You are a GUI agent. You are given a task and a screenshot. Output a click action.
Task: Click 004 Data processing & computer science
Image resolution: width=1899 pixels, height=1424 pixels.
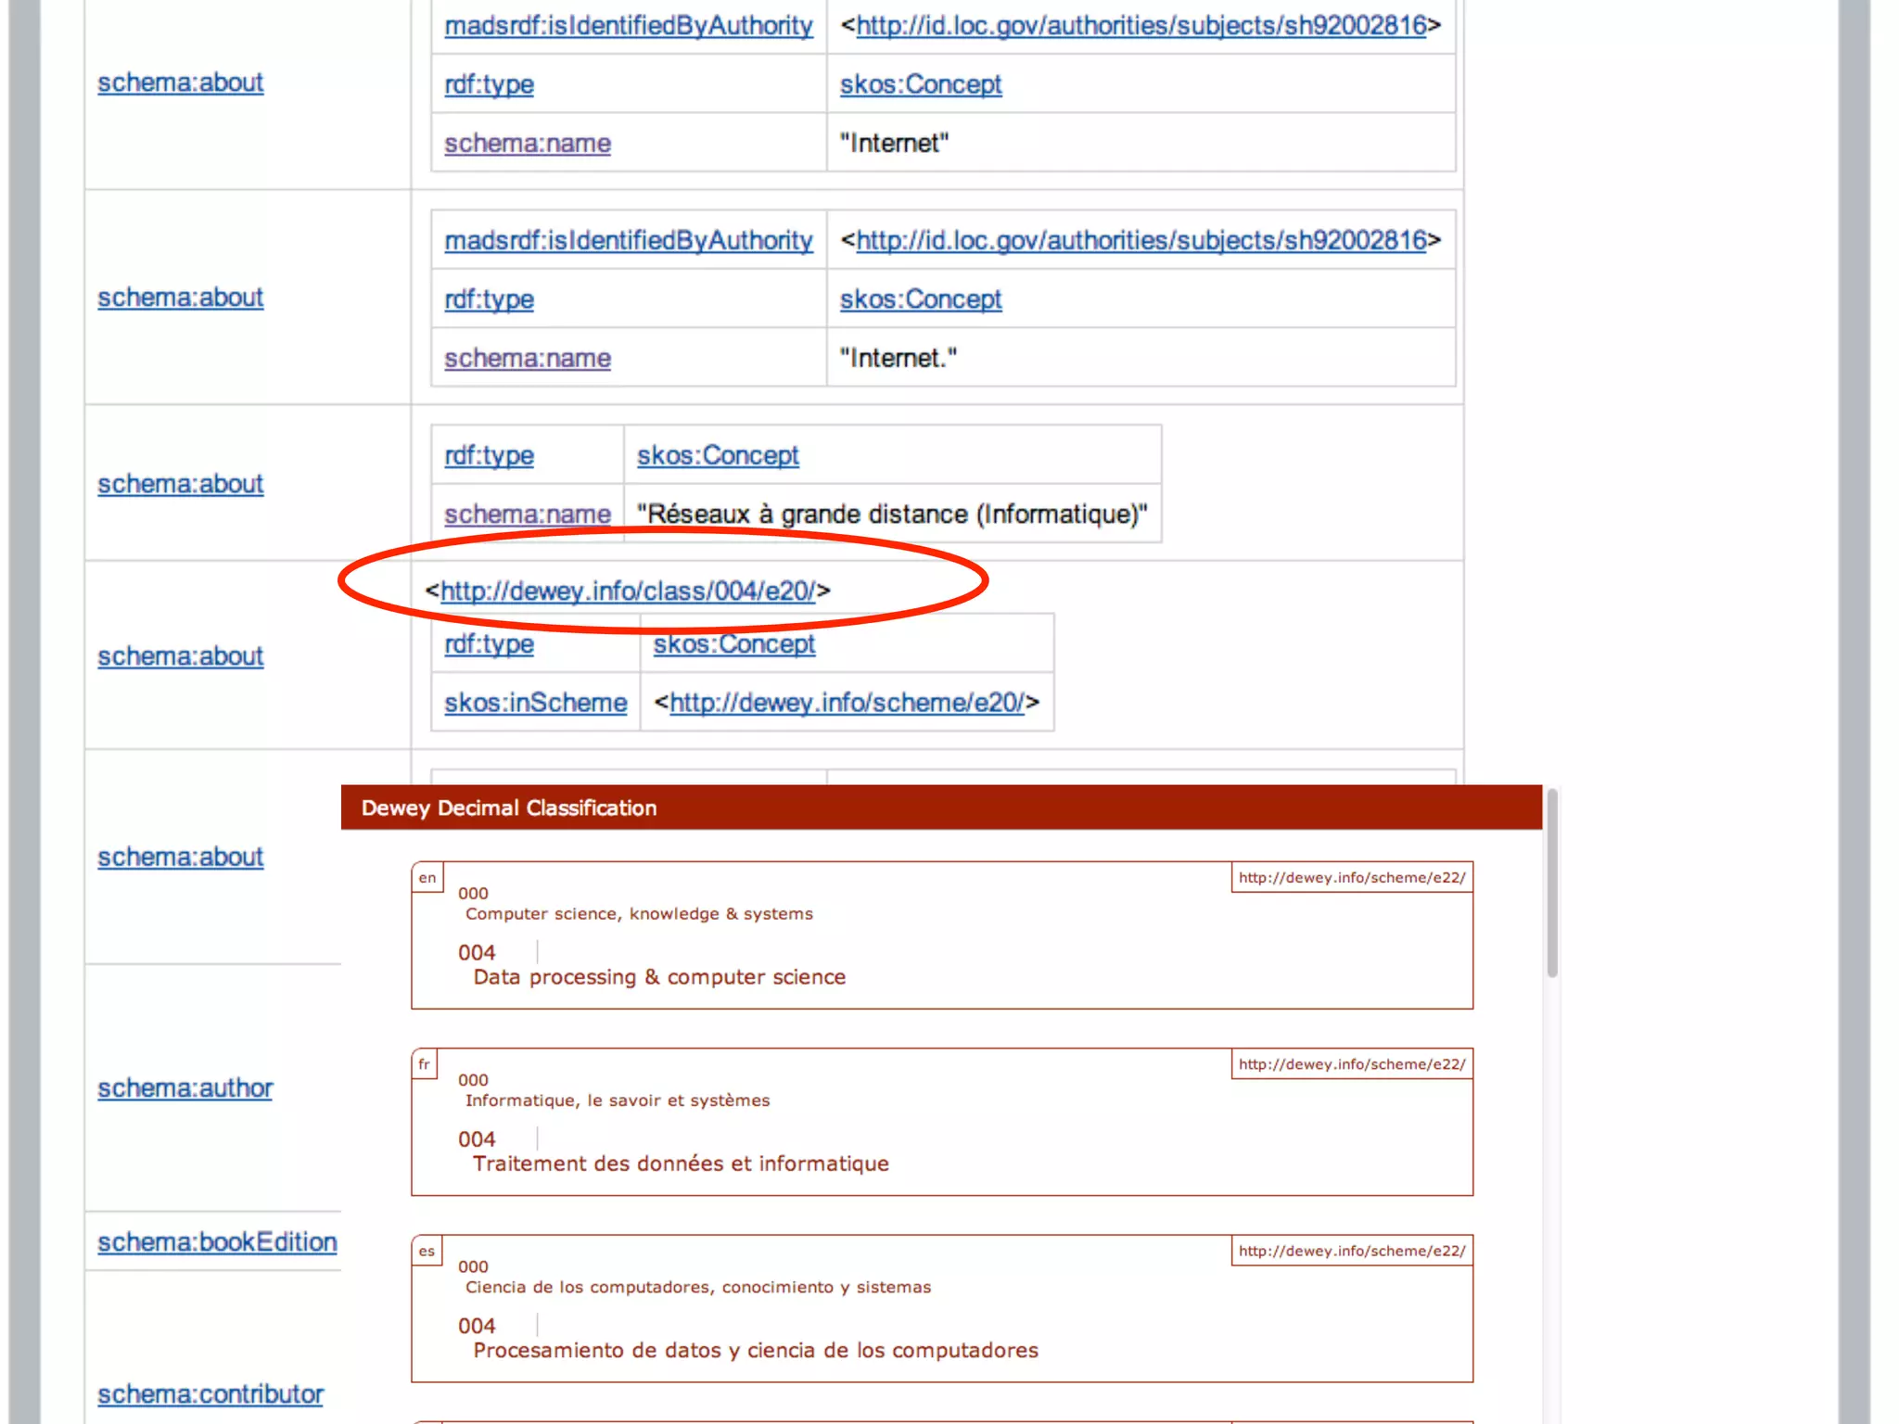658,976
